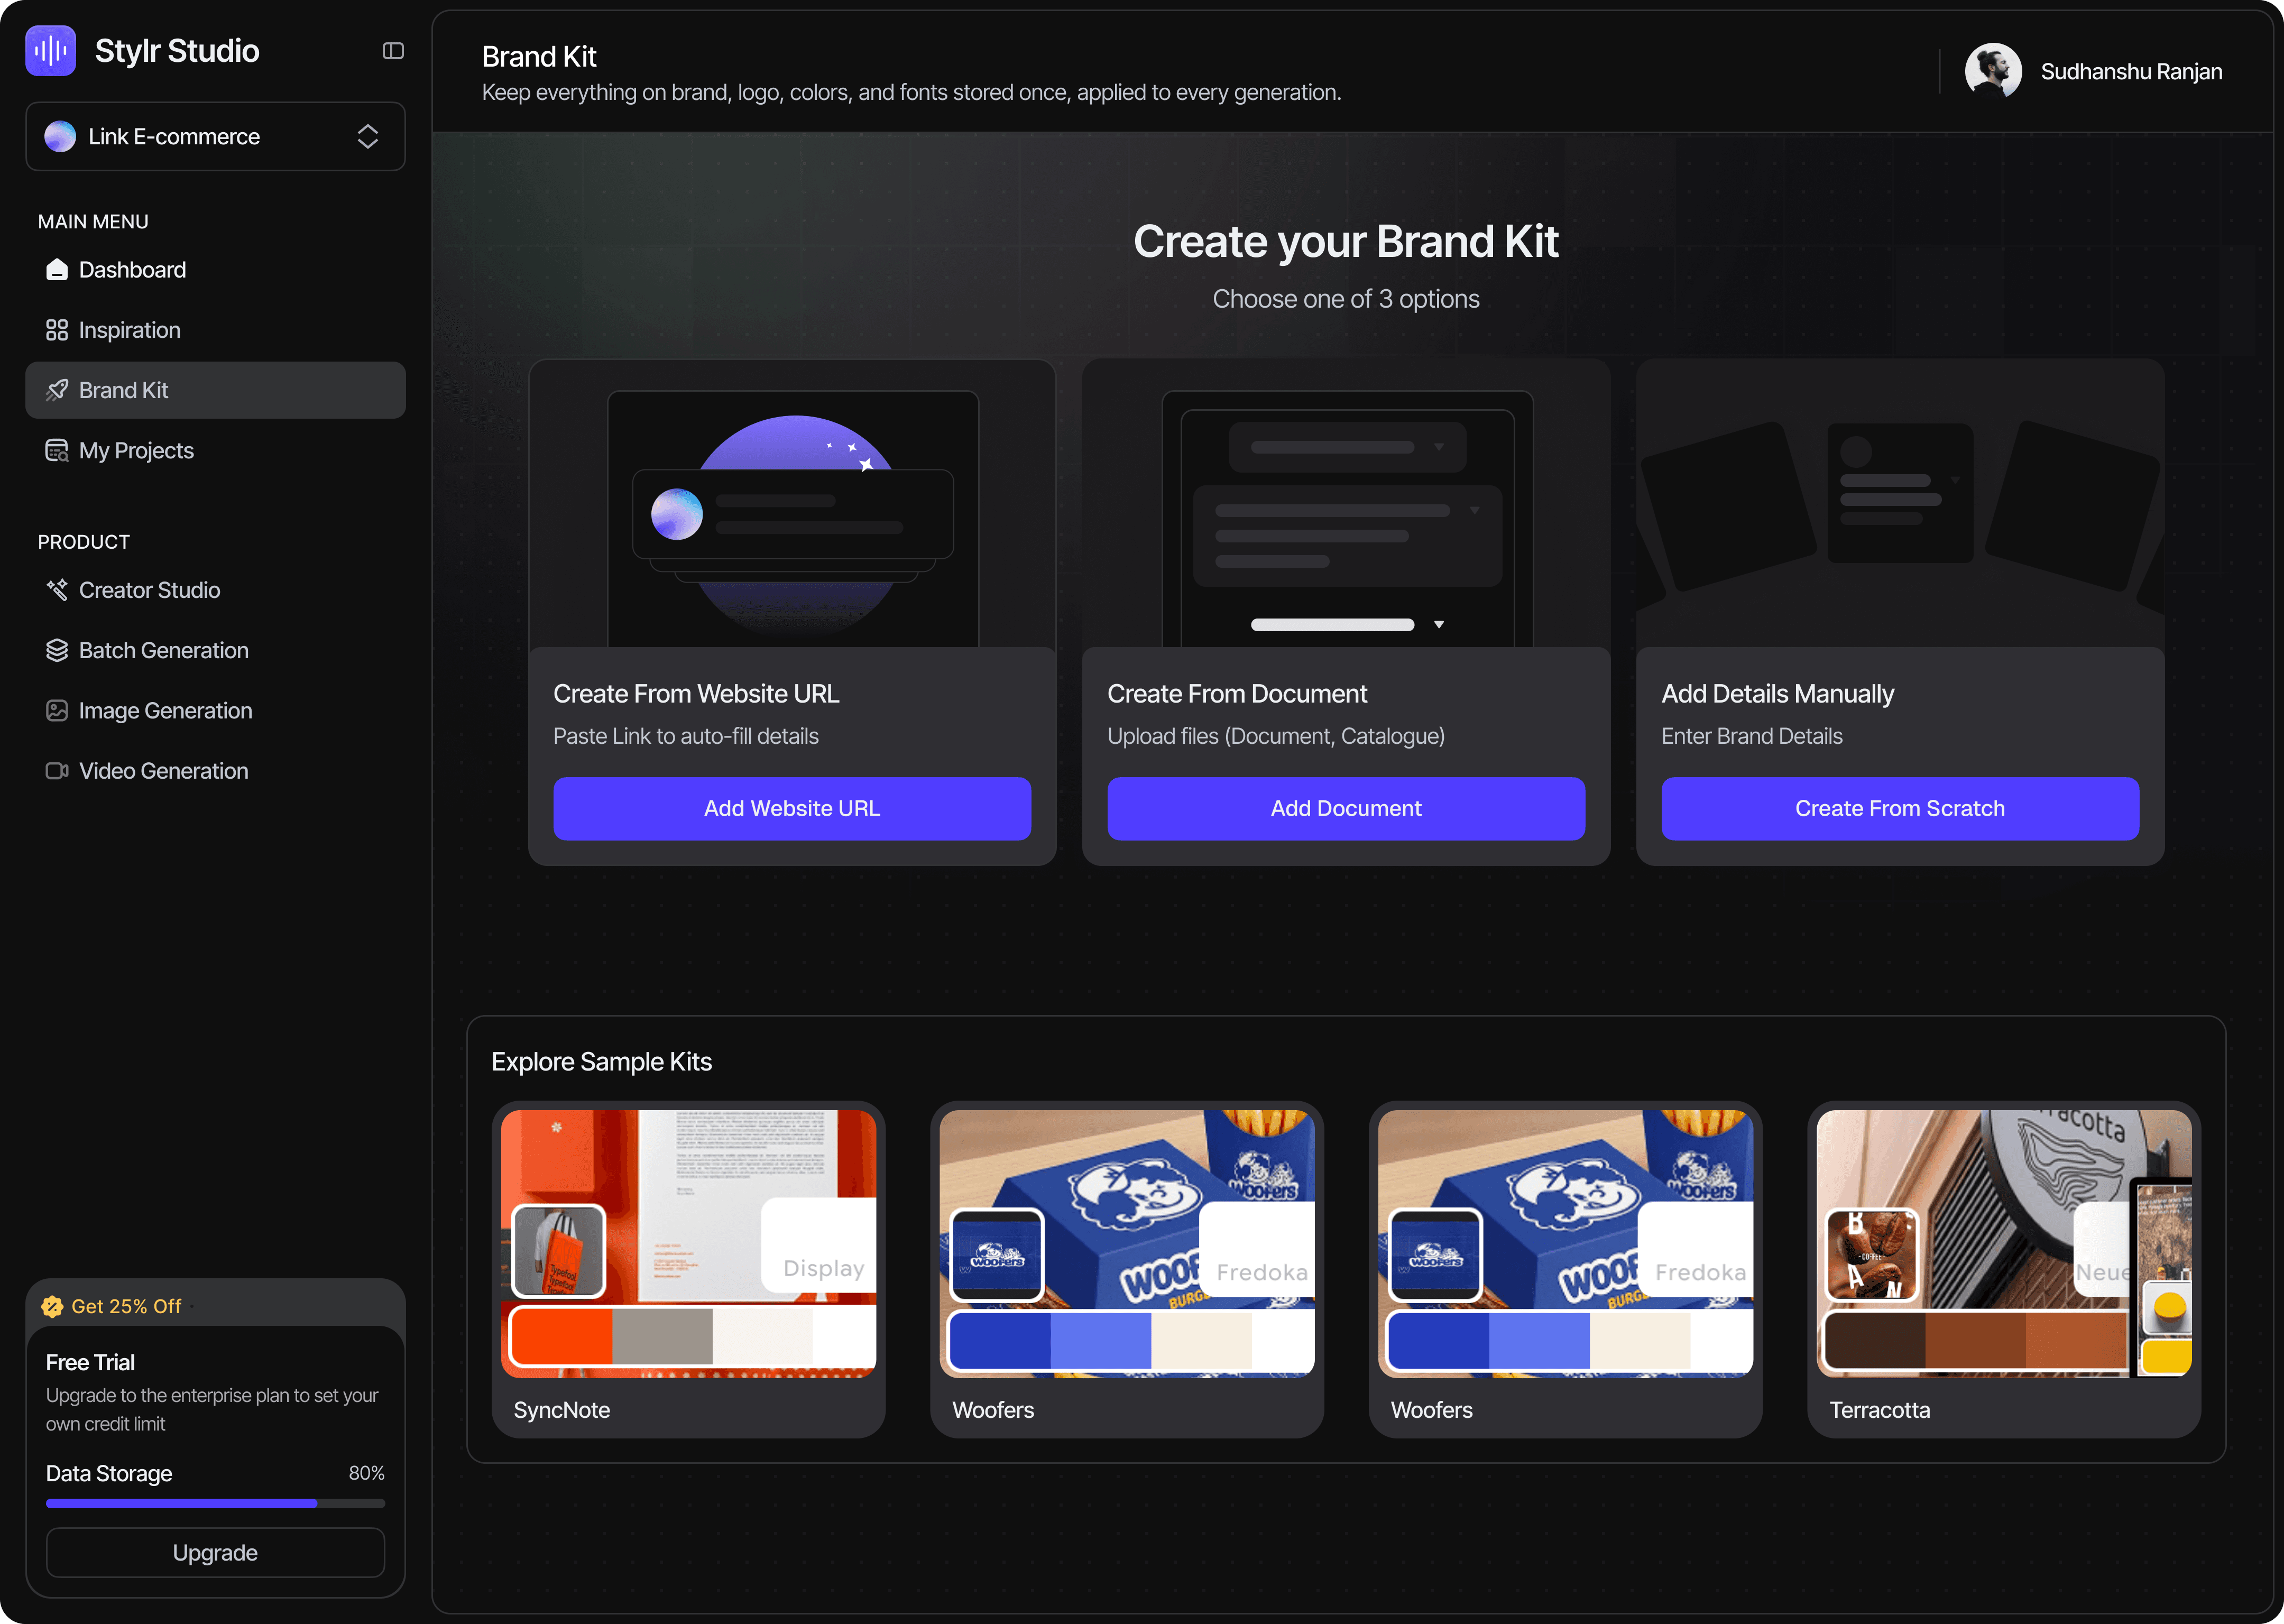Open Batch Generation
2284x1624 pixels.
pos(215,650)
